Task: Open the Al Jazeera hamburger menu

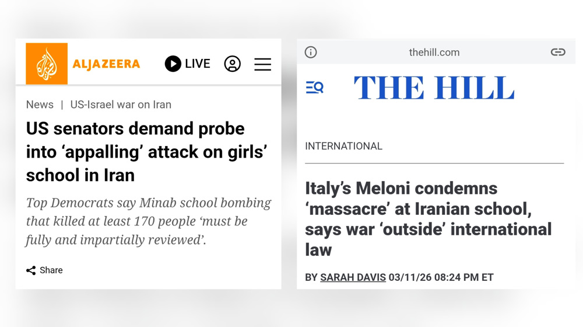Action: [x=262, y=64]
